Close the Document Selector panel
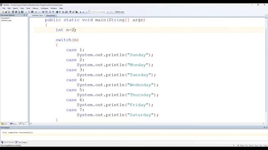268x150 pixels. click(26, 15)
